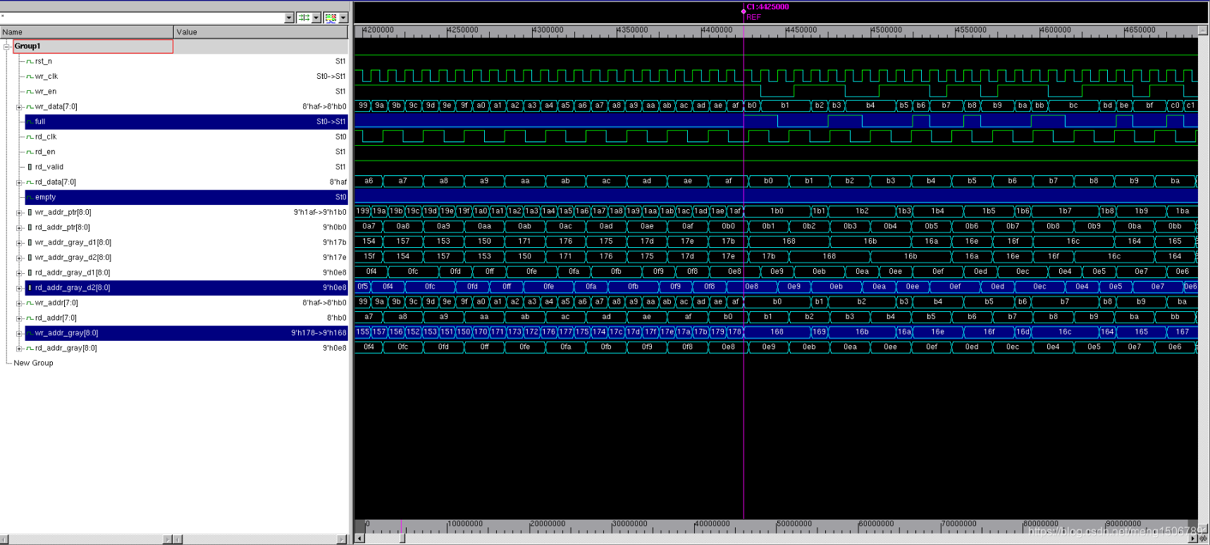Click wr_addr_gray_d1 value 9'h17b

(334, 243)
